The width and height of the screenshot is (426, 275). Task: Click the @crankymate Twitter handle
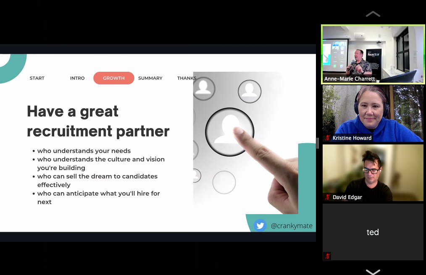[x=292, y=225]
